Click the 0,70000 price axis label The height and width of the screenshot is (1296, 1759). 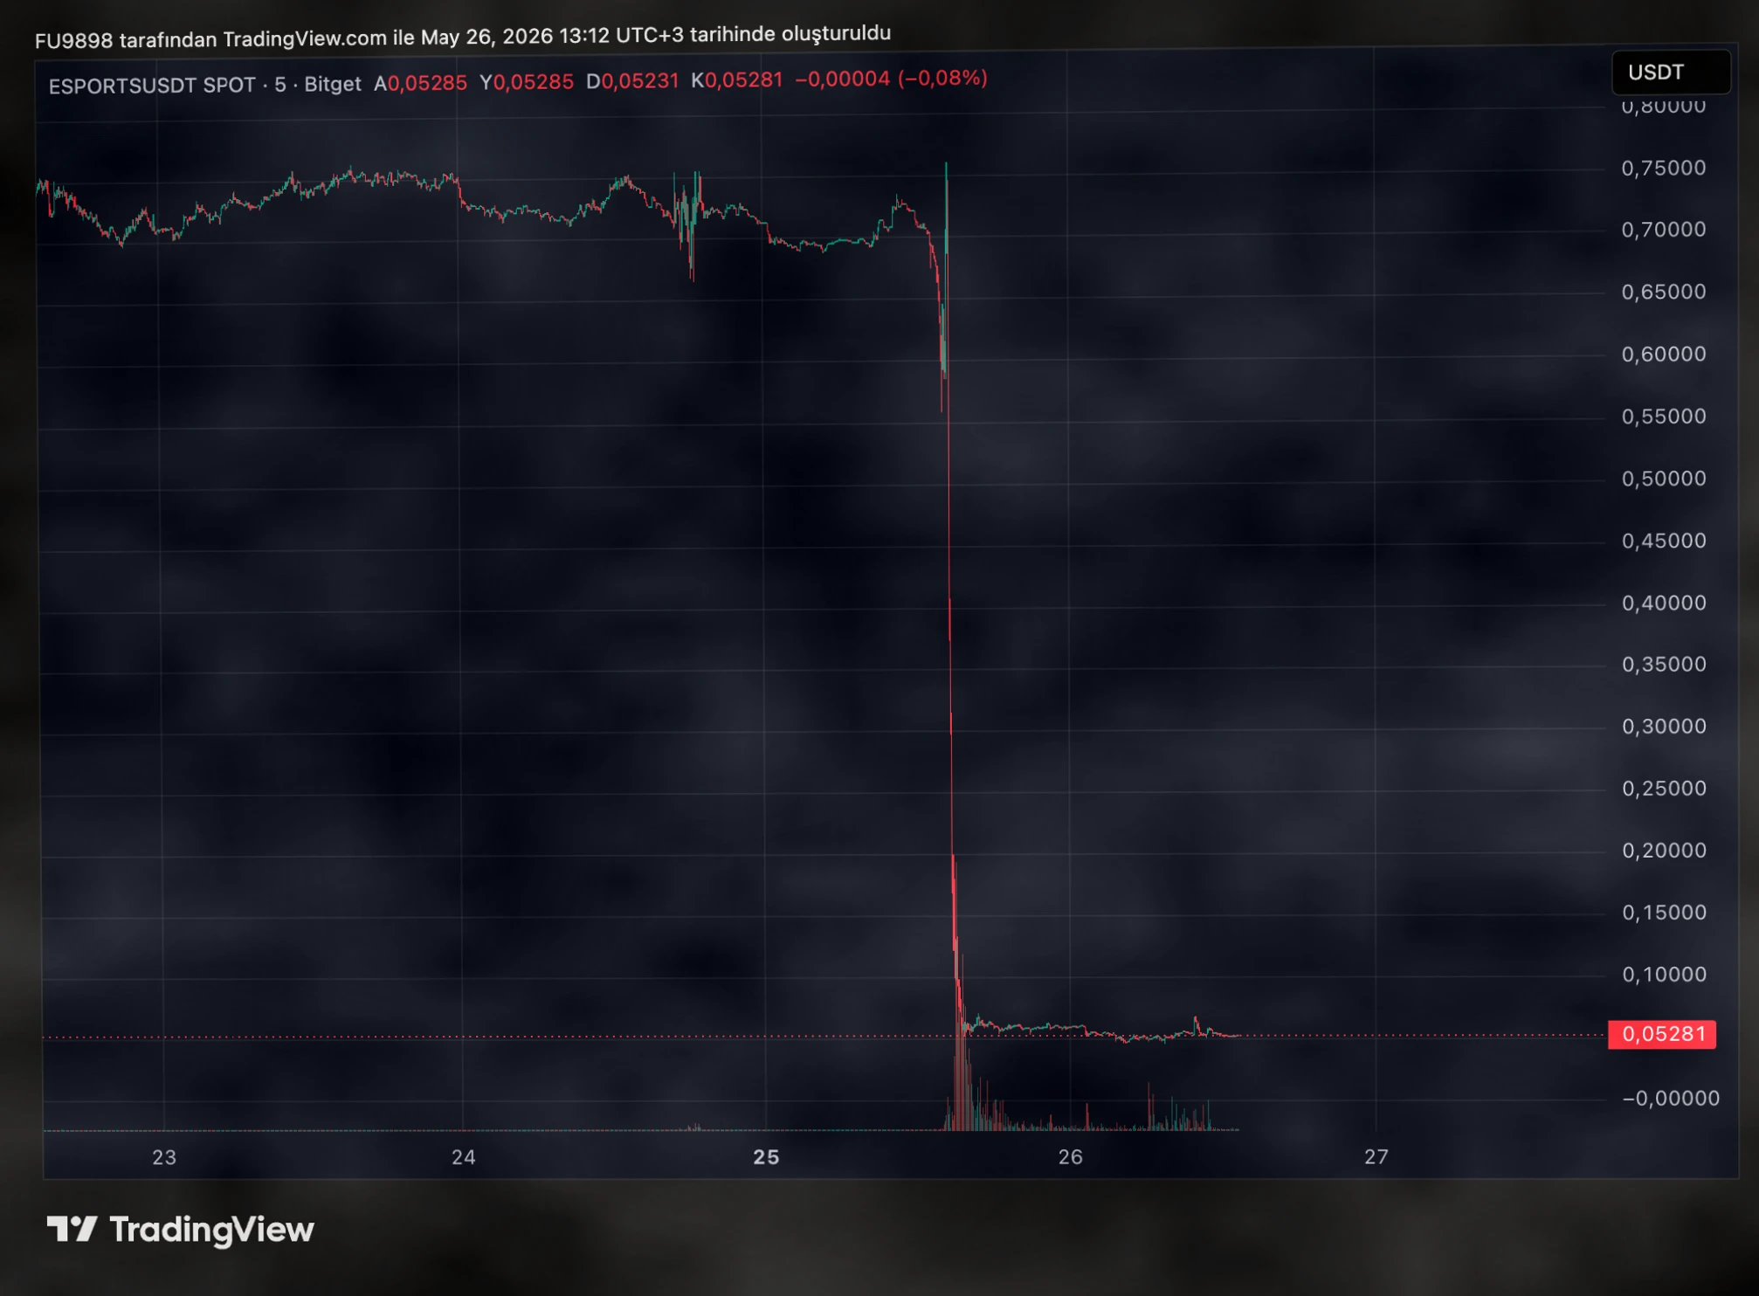tap(1664, 230)
